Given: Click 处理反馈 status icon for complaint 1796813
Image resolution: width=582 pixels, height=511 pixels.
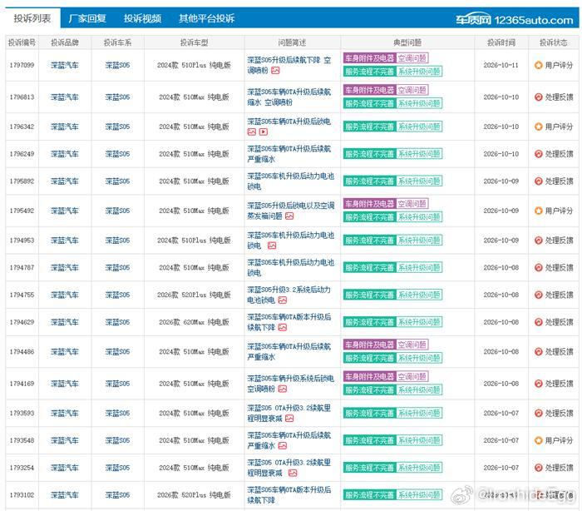Looking at the screenshot, I should (x=538, y=97).
